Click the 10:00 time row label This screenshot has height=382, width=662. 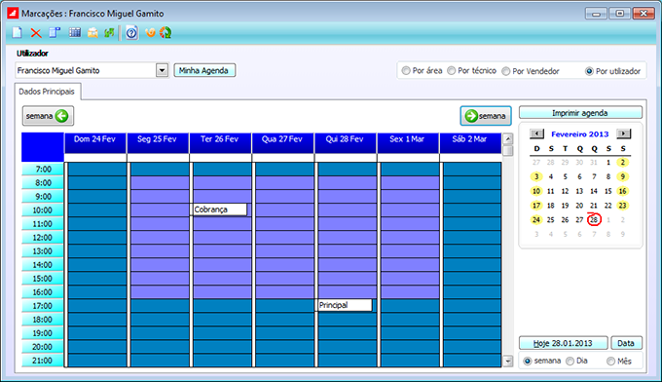point(43,210)
